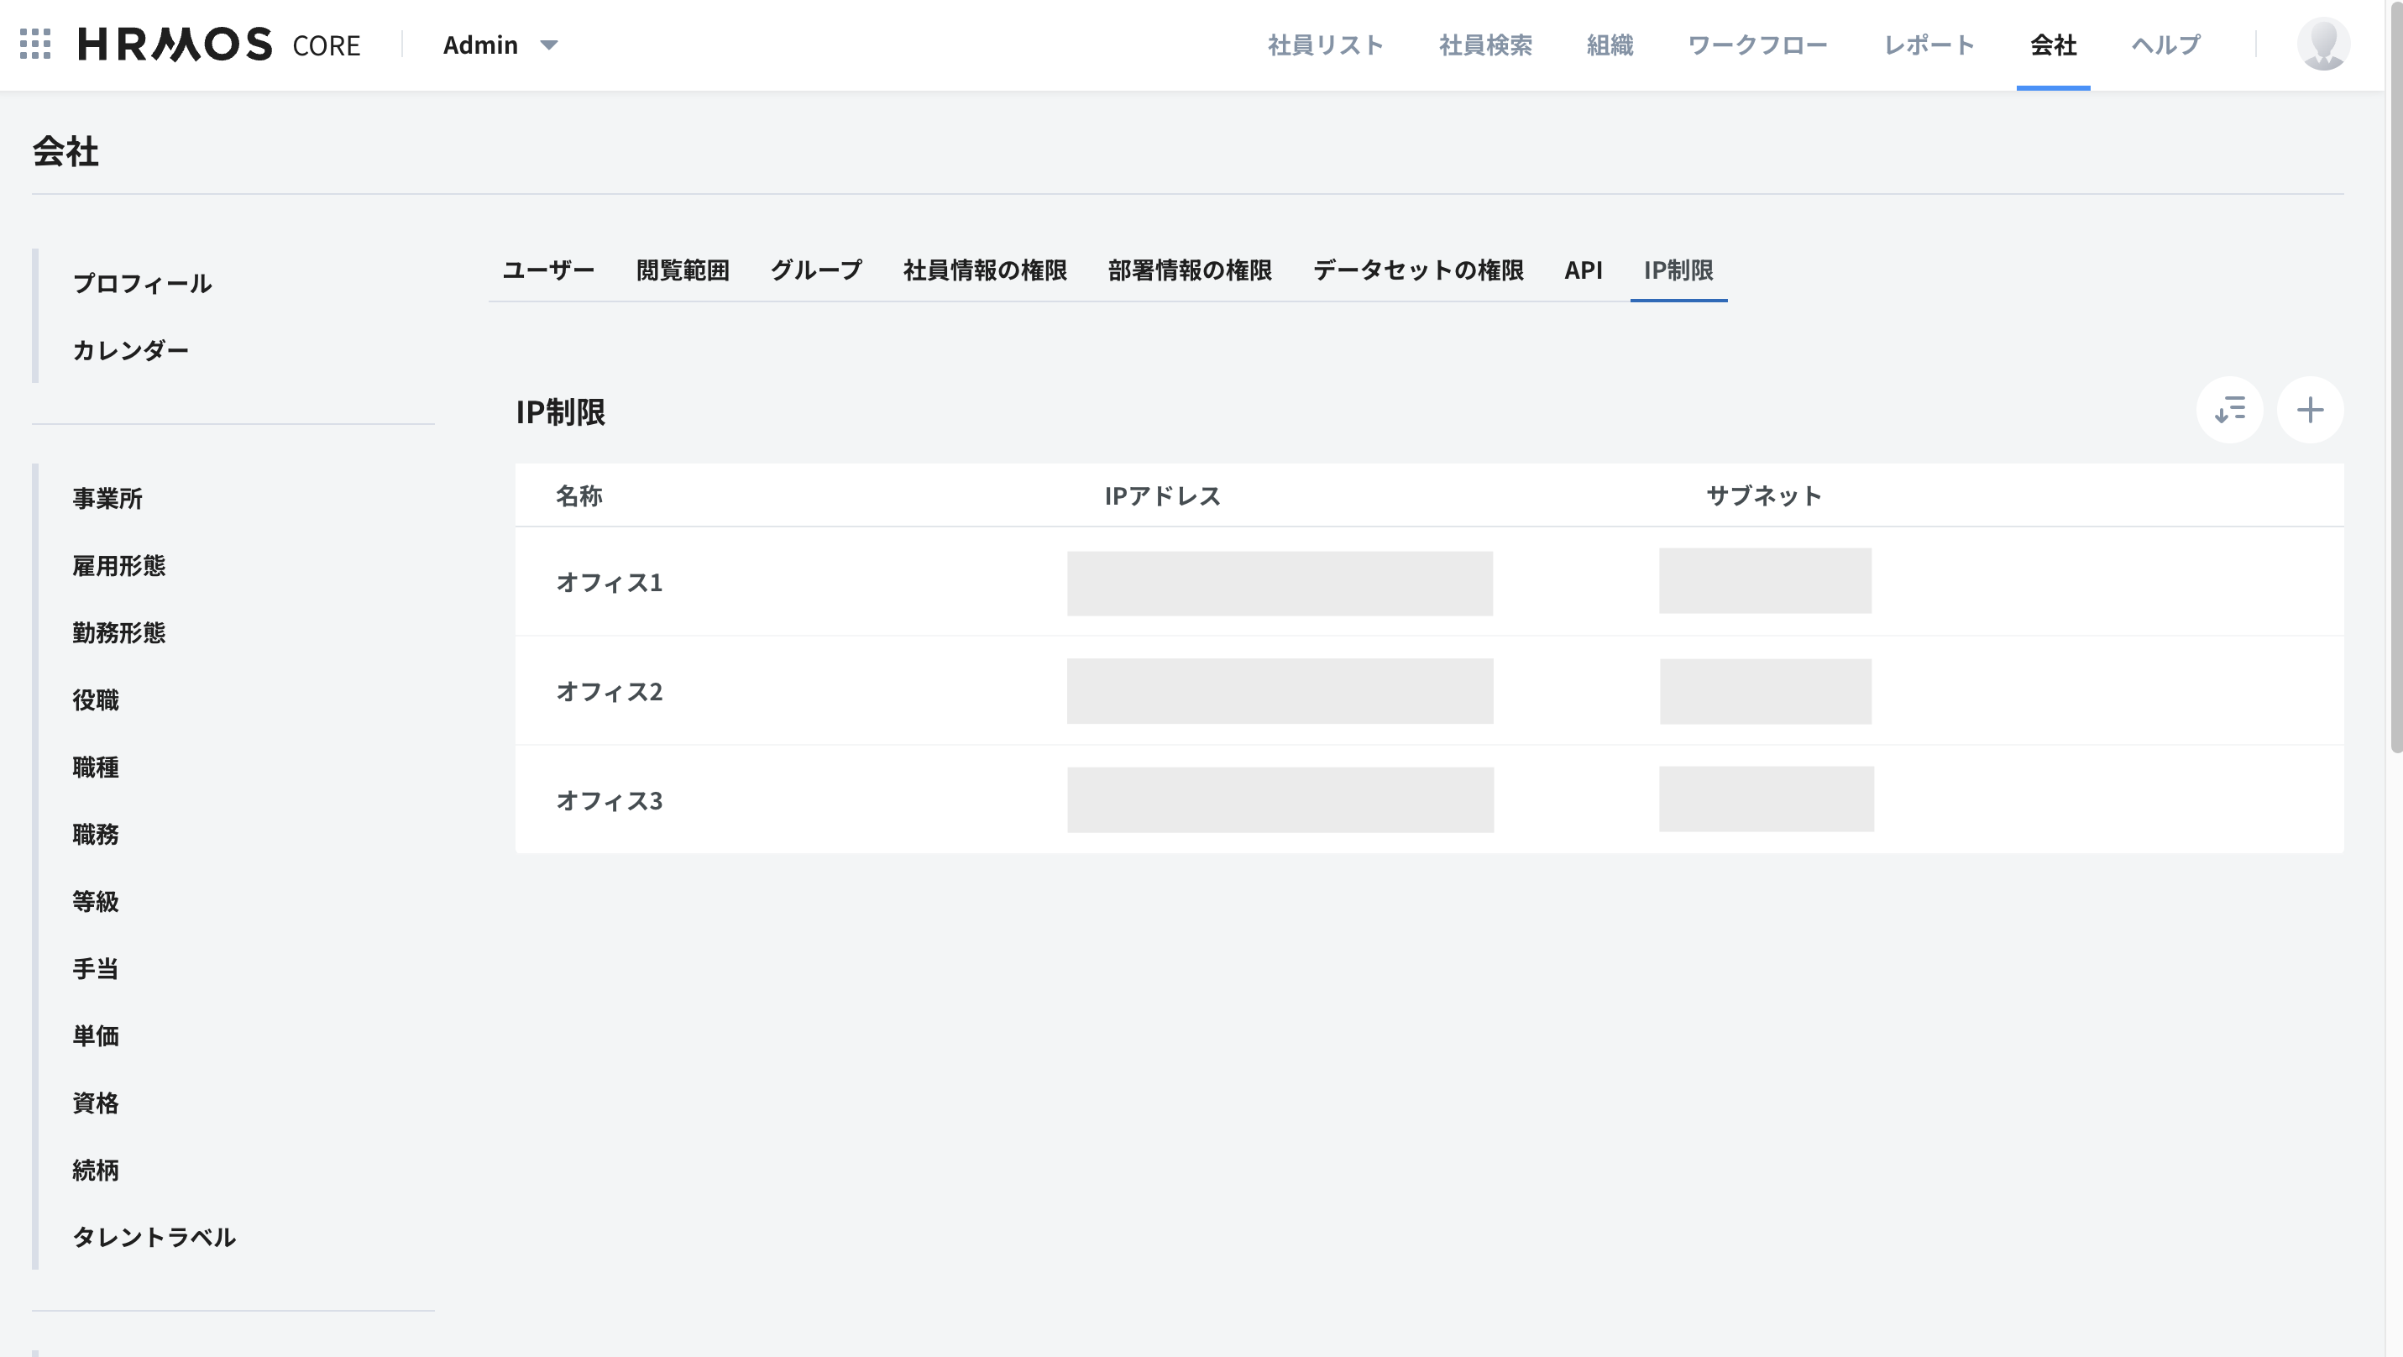Expand the Admin dropdown arrow
Viewport: 2403px width, 1357px height.
click(548, 45)
